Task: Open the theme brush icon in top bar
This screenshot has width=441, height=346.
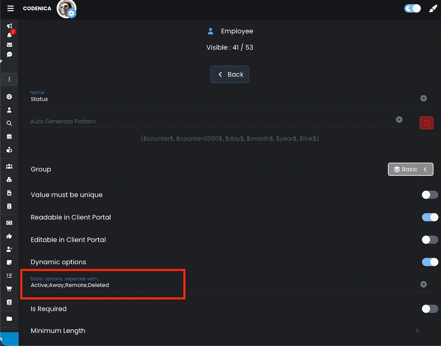Action: (433, 8)
